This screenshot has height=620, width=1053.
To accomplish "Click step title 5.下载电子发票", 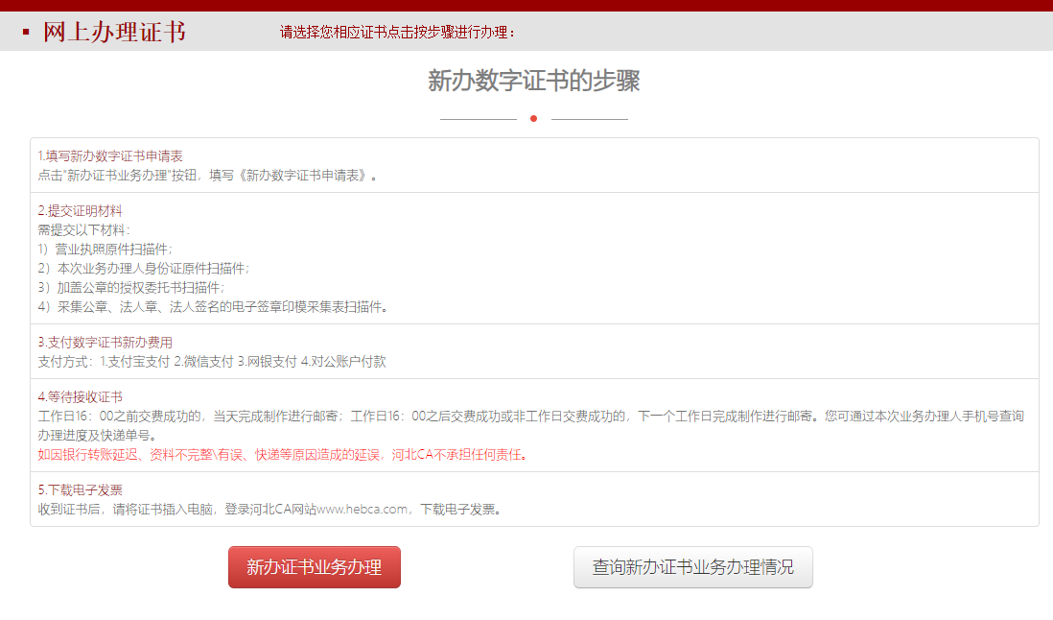I will [80, 489].
